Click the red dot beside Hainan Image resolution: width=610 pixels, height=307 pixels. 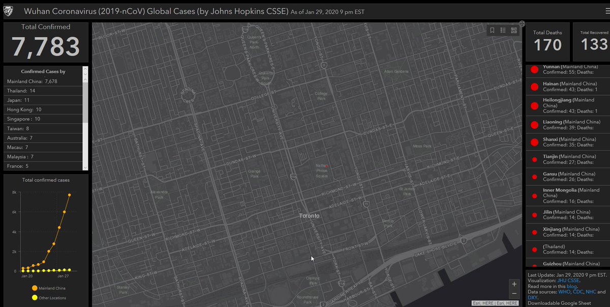tap(534, 87)
